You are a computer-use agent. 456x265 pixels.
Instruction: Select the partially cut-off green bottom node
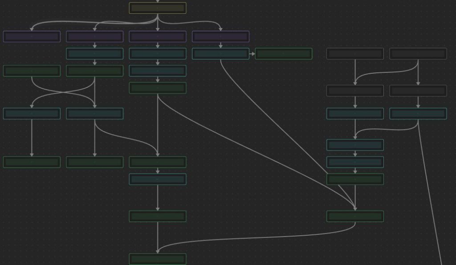158,259
